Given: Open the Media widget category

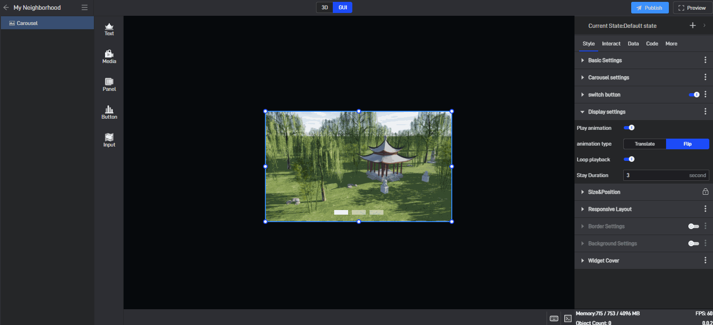Looking at the screenshot, I should pos(109,57).
